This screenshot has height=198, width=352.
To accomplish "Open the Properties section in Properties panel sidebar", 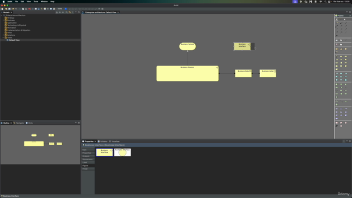I will (x=88, y=153).
